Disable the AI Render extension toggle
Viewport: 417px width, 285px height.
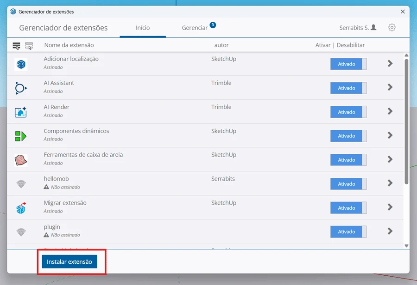[x=348, y=112]
